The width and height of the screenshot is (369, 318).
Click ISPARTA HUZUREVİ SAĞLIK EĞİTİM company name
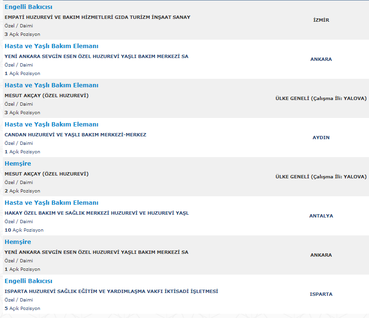click(112, 291)
